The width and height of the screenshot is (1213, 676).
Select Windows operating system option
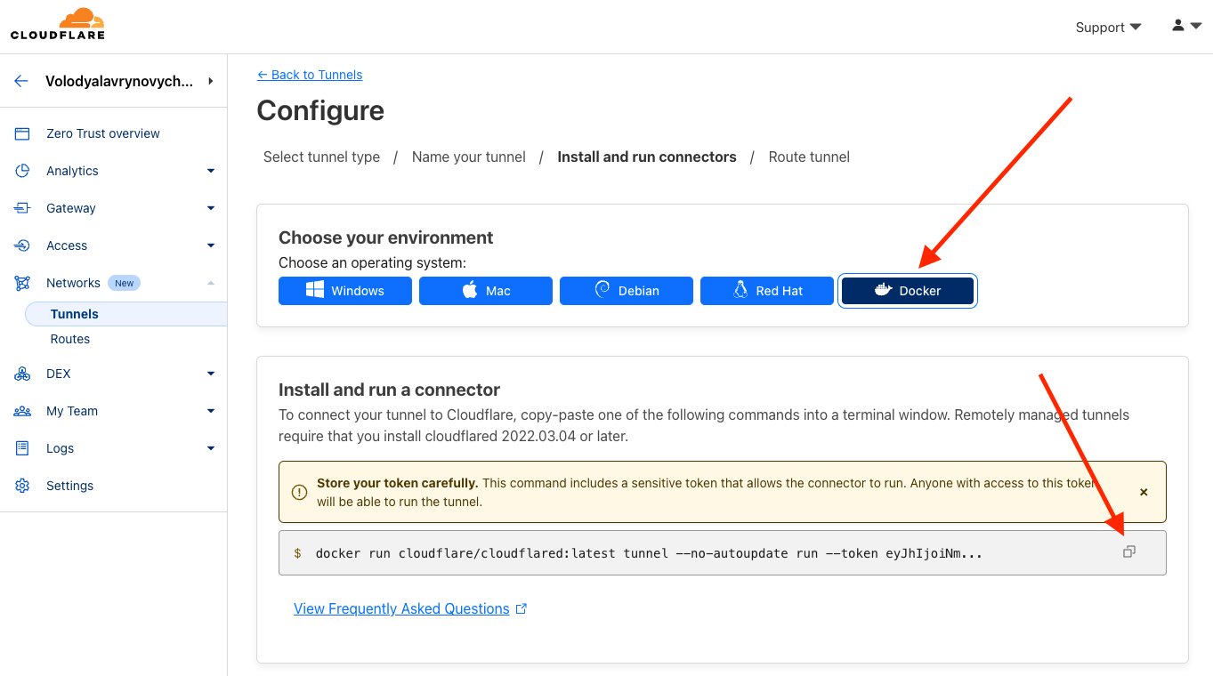tap(345, 291)
